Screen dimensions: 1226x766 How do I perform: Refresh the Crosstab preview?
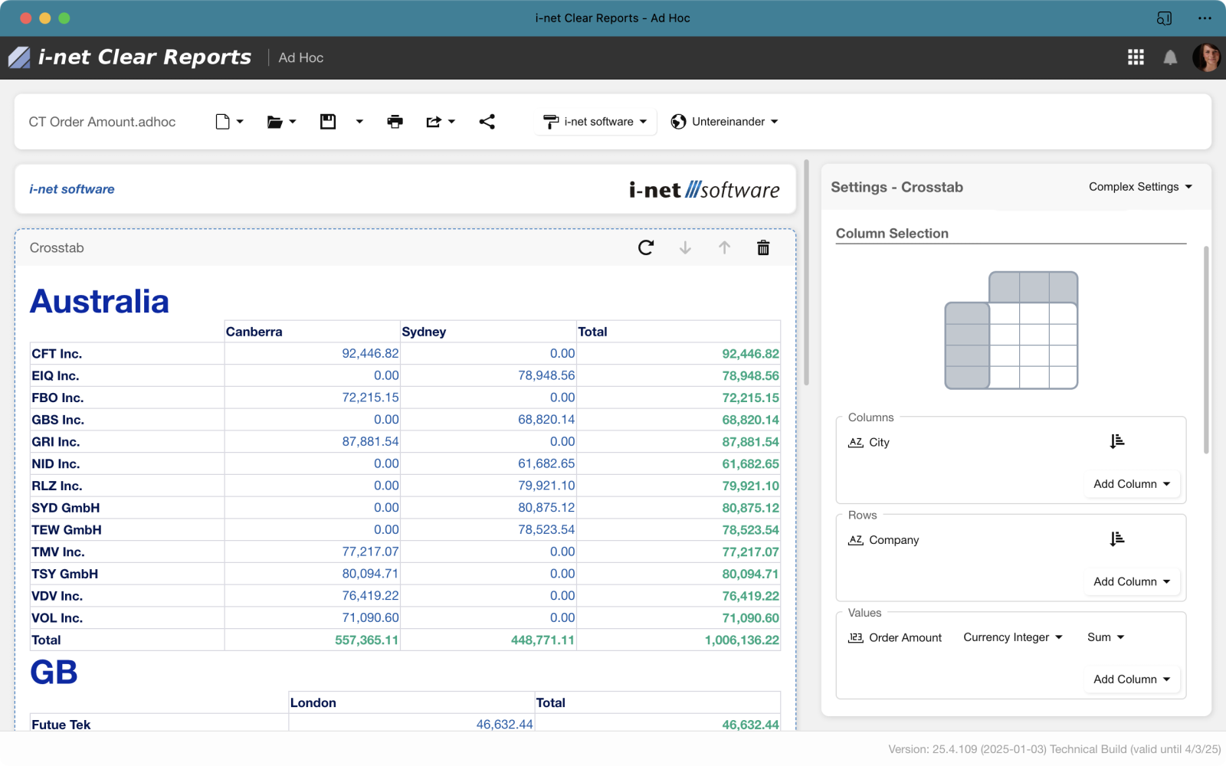(x=645, y=247)
